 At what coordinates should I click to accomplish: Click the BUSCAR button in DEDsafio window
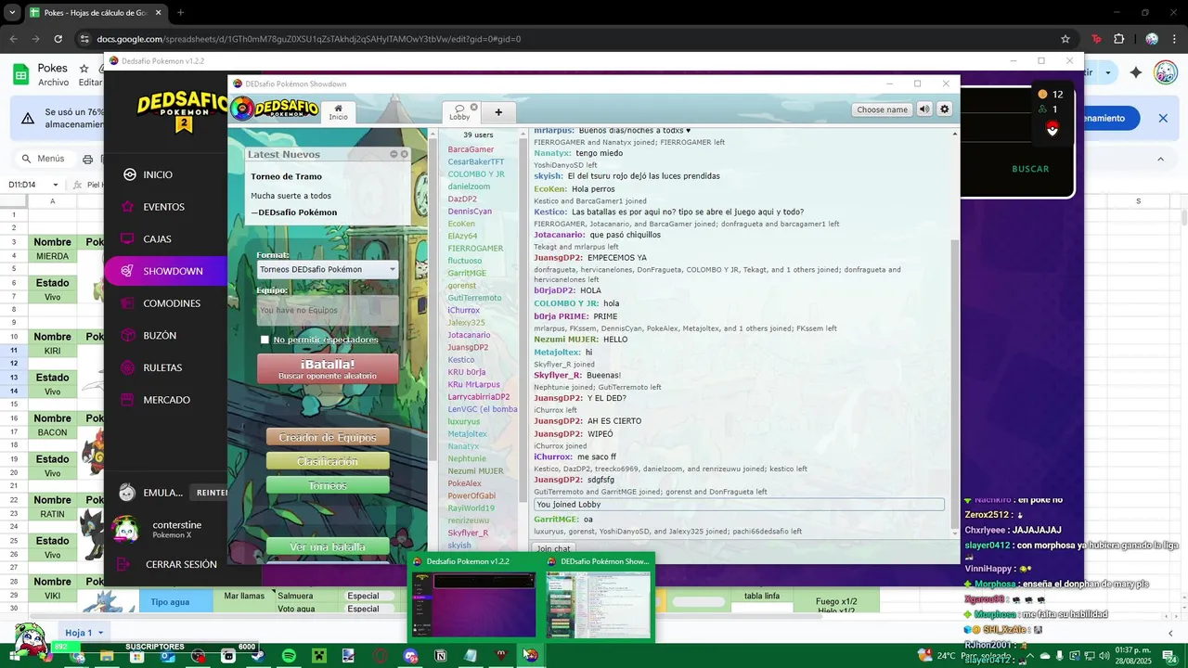point(1030,169)
